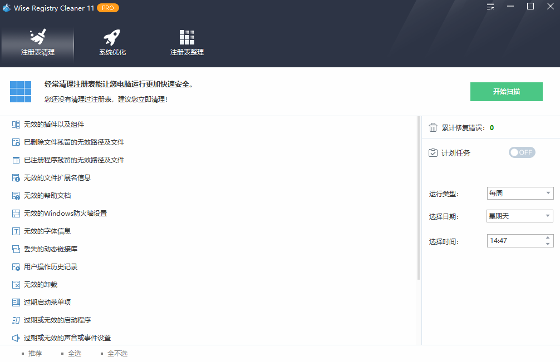
Task: Click the 无效的卸载 entry icon
Action: [15, 284]
